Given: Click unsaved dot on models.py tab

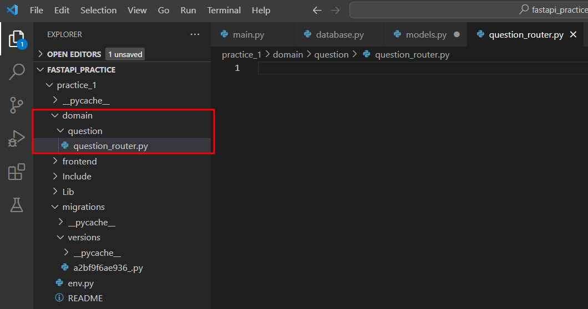Looking at the screenshot, I should click(x=457, y=34).
